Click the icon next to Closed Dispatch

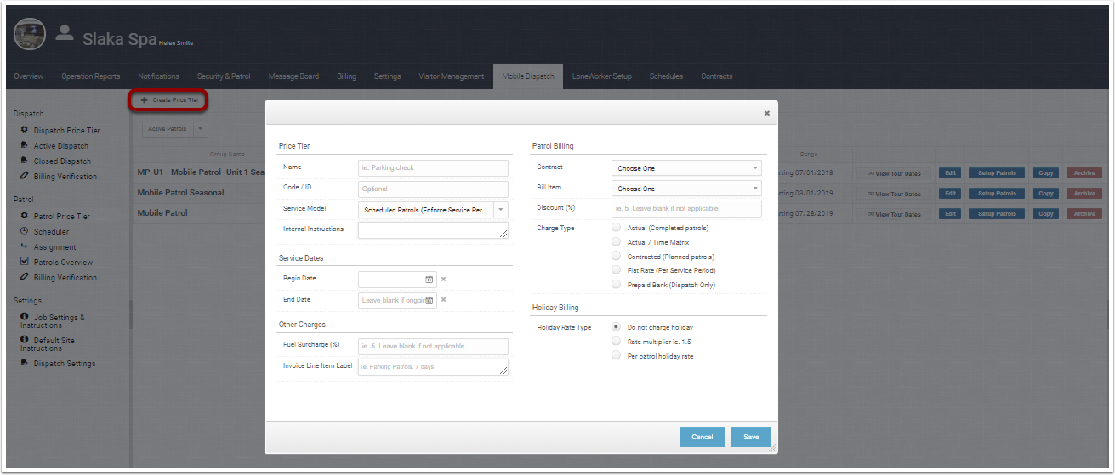(25, 161)
